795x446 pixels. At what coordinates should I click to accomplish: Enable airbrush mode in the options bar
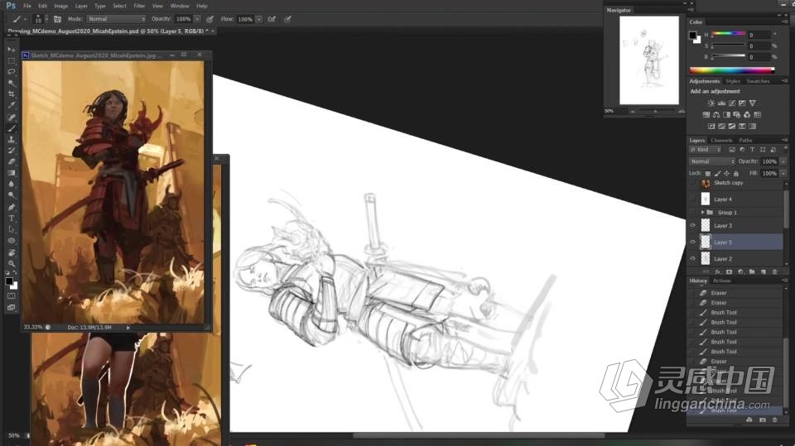click(x=272, y=19)
